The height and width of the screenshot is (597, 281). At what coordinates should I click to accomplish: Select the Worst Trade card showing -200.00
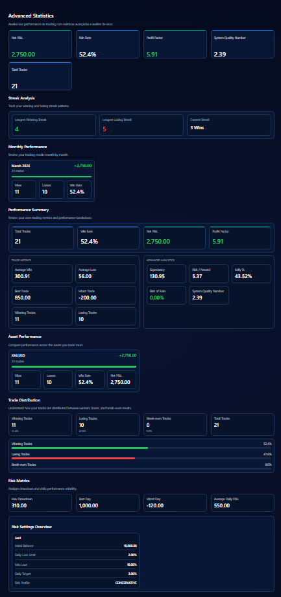[106, 295]
